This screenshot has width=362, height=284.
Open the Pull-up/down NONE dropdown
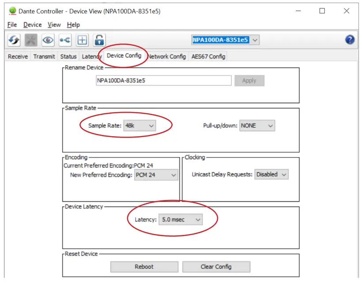tap(257, 126)
